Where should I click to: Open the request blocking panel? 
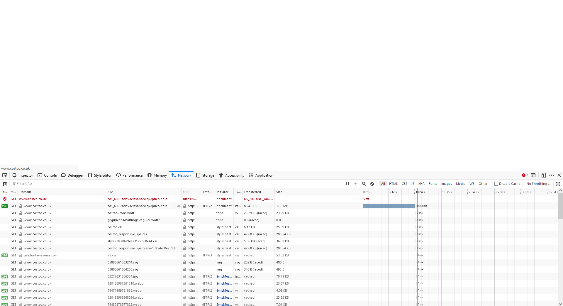tap(372, 184)
